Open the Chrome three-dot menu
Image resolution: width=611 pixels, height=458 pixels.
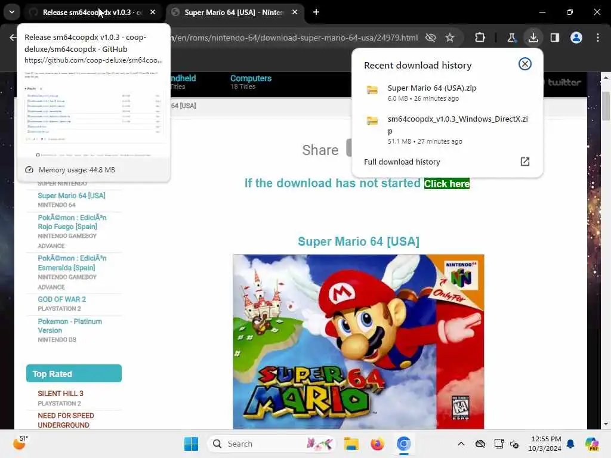(x=598, y=38)
